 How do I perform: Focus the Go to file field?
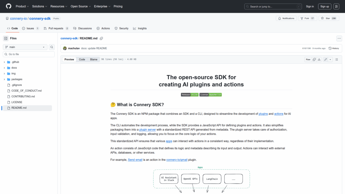point(29,54)
